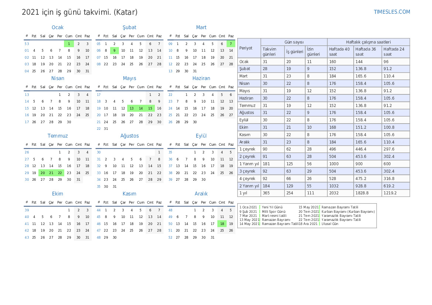Select the Aralık month heading above its calendar
Viewport: 432px width, 305px height.
pos(201,194)
